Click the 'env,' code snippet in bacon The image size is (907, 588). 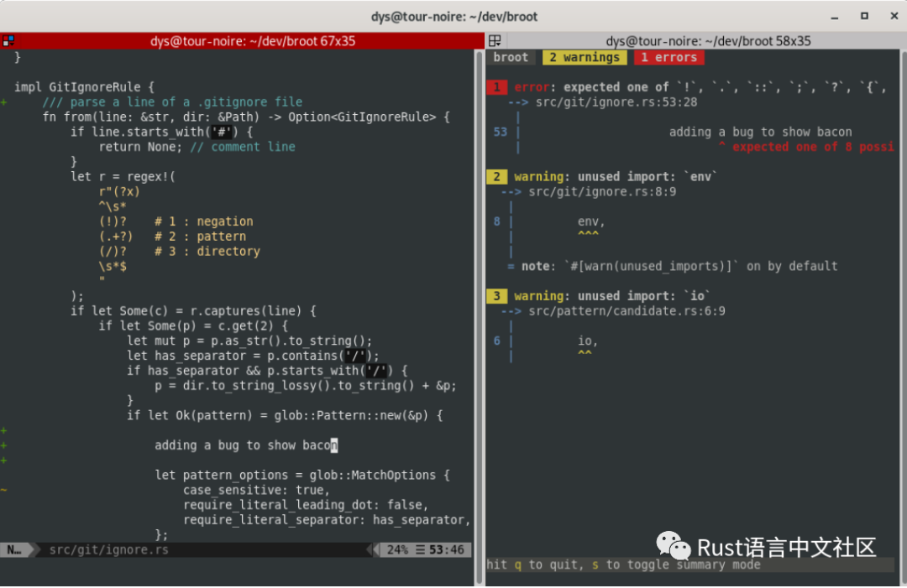point(591,221)
